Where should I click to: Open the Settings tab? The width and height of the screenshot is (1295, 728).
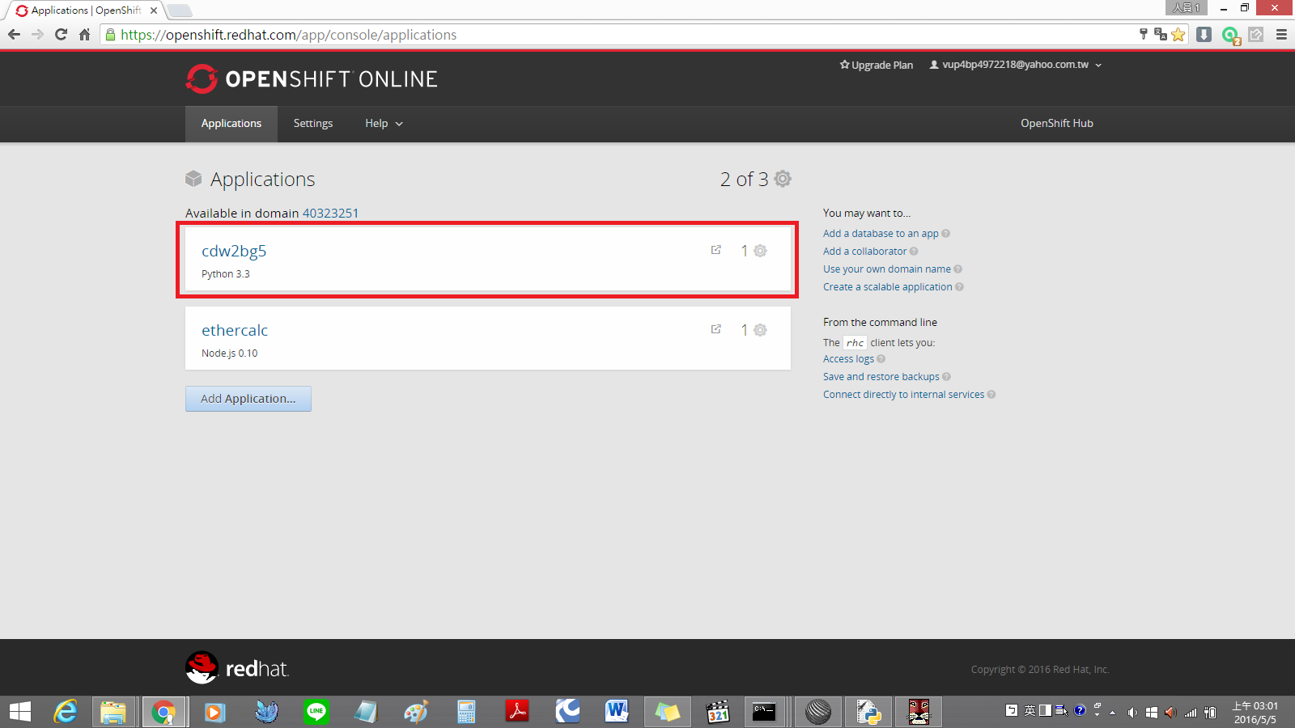[313, 124]
